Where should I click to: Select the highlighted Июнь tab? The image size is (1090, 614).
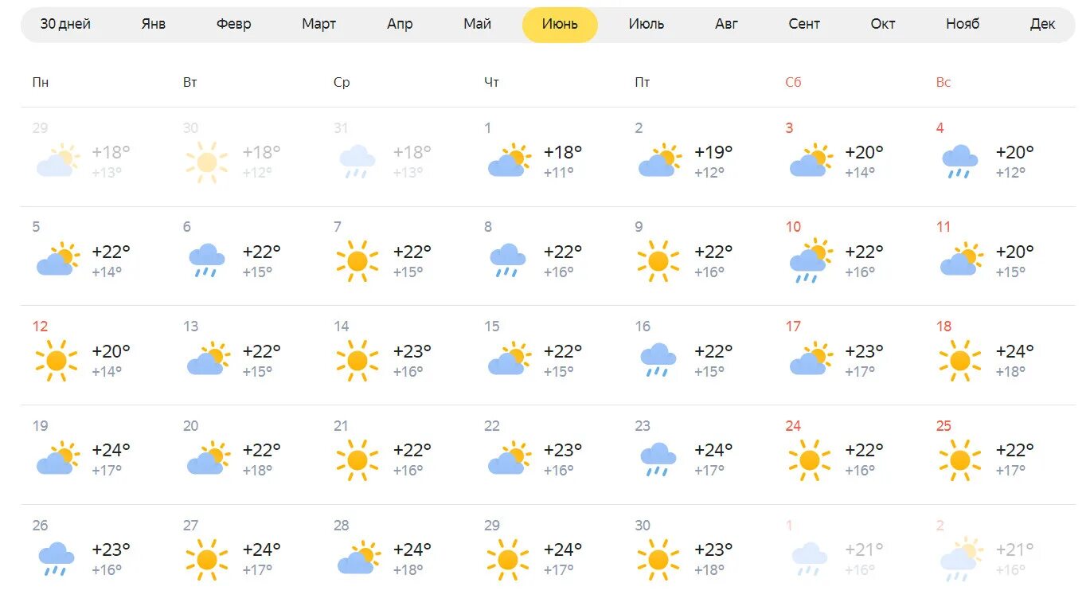[x=560, y=24]
